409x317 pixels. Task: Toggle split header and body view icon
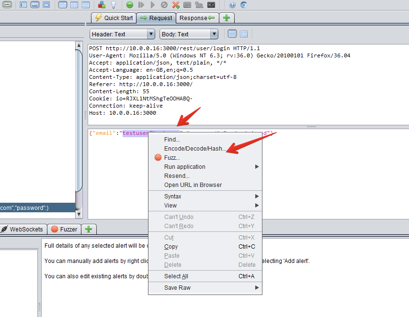pyautogui.click(x=232, y=34)
